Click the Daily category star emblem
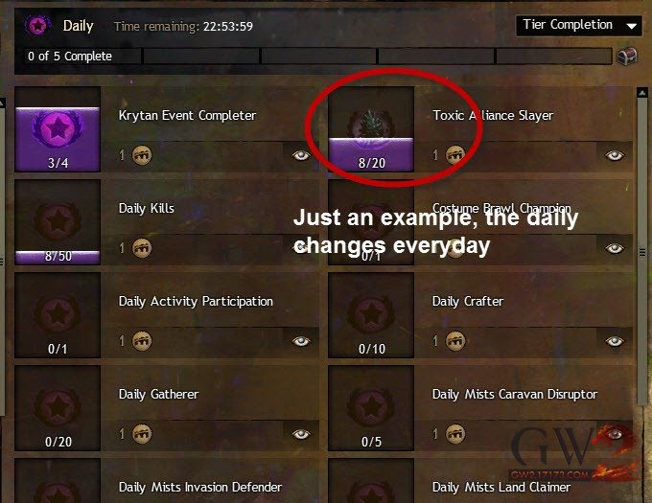Image resolution: width=652 pixels, height=503 pixels. [37, 26]
